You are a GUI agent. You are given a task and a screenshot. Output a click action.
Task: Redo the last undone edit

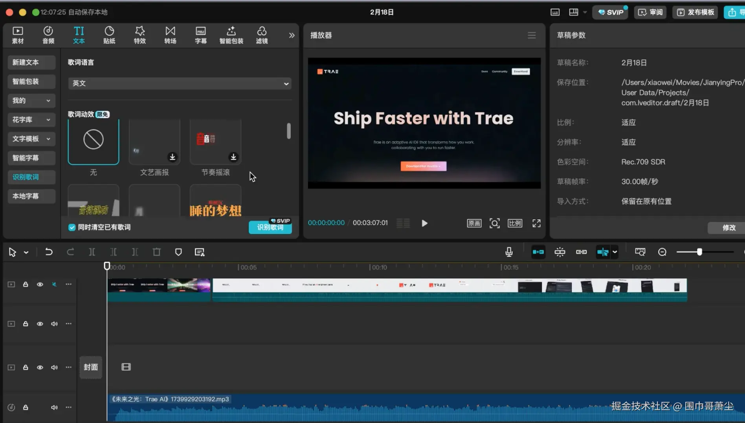70,252
